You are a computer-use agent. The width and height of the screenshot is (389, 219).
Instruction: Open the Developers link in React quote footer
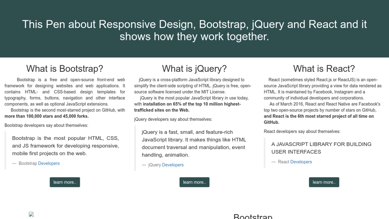301,162
